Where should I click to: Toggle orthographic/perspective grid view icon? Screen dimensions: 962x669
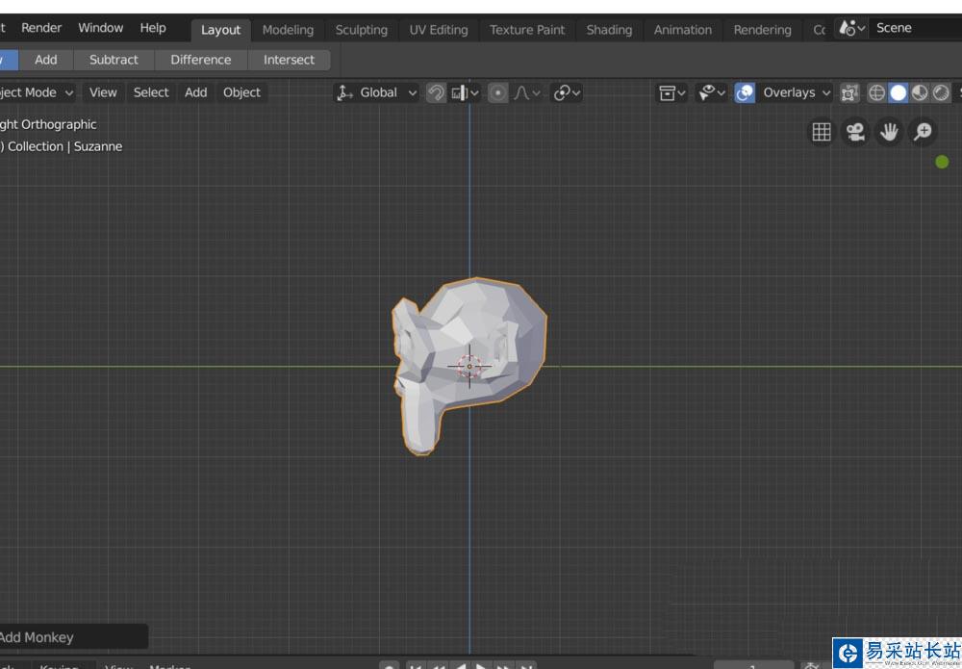(x=822, y=132)
